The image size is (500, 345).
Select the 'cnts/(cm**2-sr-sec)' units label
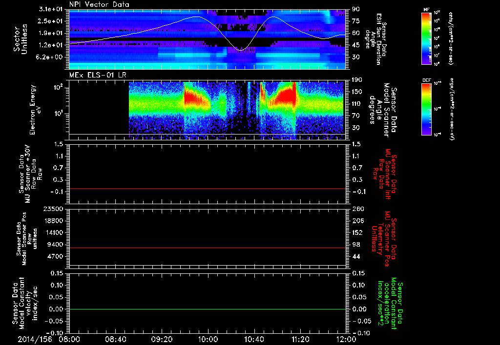[451, 38]
